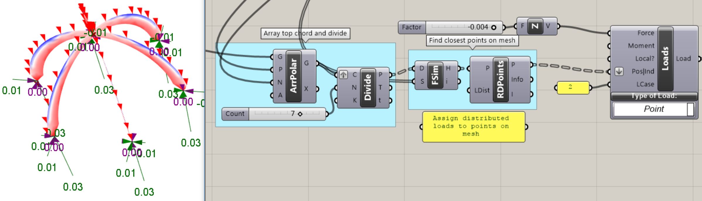Click the Local? input on Loads
Viewport: 702px width, 201px height.
click(x=644, y=59)
